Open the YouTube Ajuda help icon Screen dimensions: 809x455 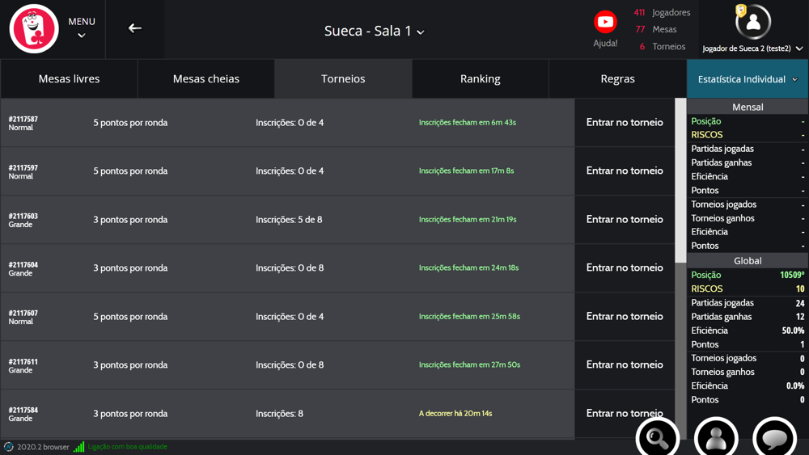click(x=605, y=23)
